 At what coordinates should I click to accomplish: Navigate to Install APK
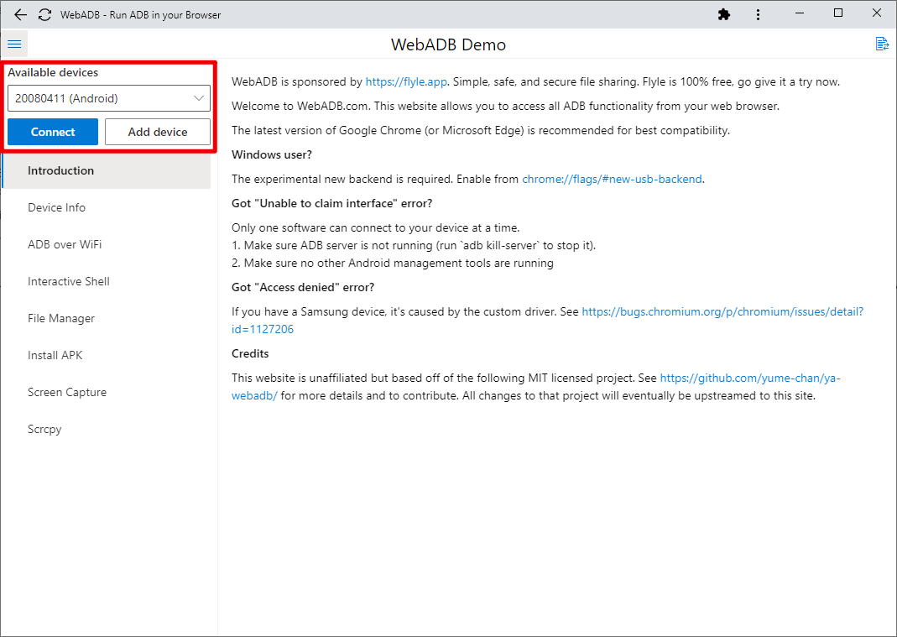[56, 355]
